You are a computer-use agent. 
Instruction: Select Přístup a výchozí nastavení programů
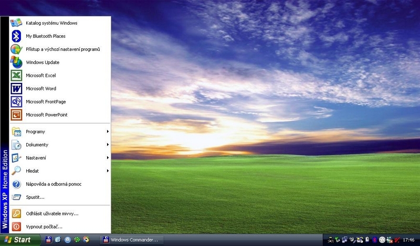click(x=62, y=49)
